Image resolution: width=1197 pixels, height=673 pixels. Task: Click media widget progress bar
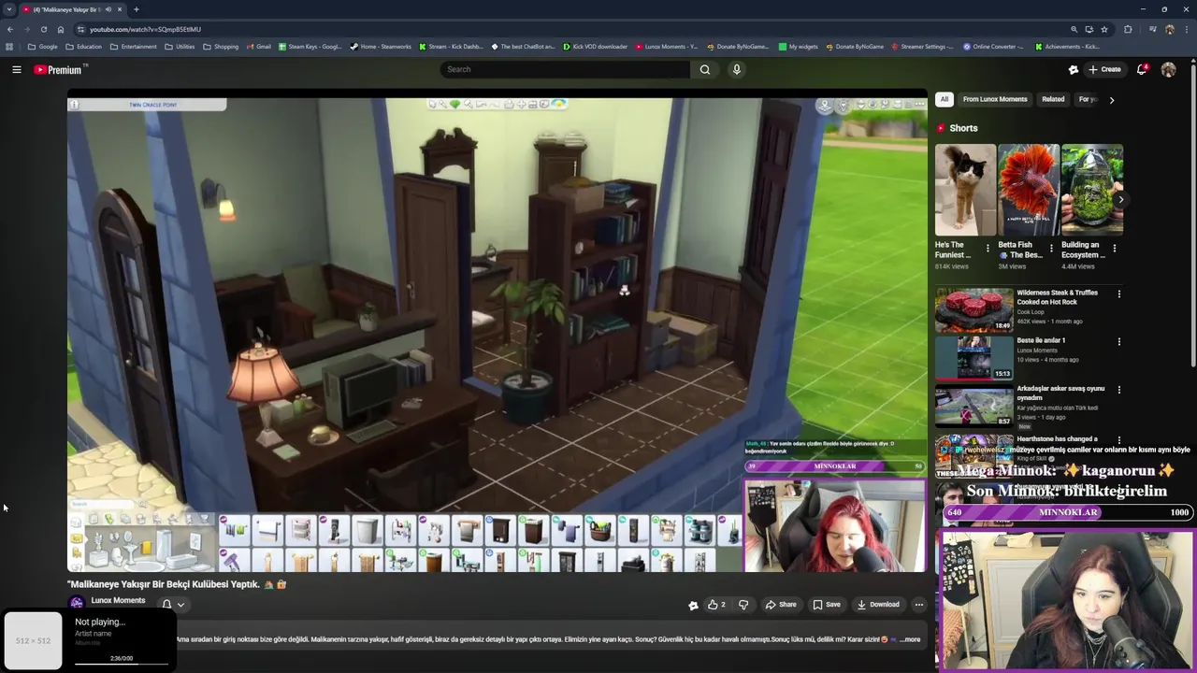tap(122, 664)
